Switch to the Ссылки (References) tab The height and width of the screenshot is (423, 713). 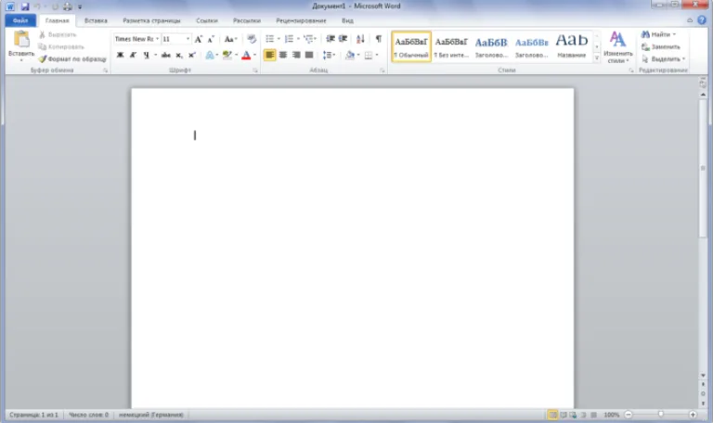tap(207, 21)
